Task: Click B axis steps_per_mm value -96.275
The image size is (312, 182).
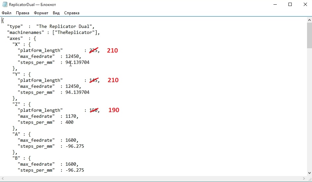Action: click(75, 170)
